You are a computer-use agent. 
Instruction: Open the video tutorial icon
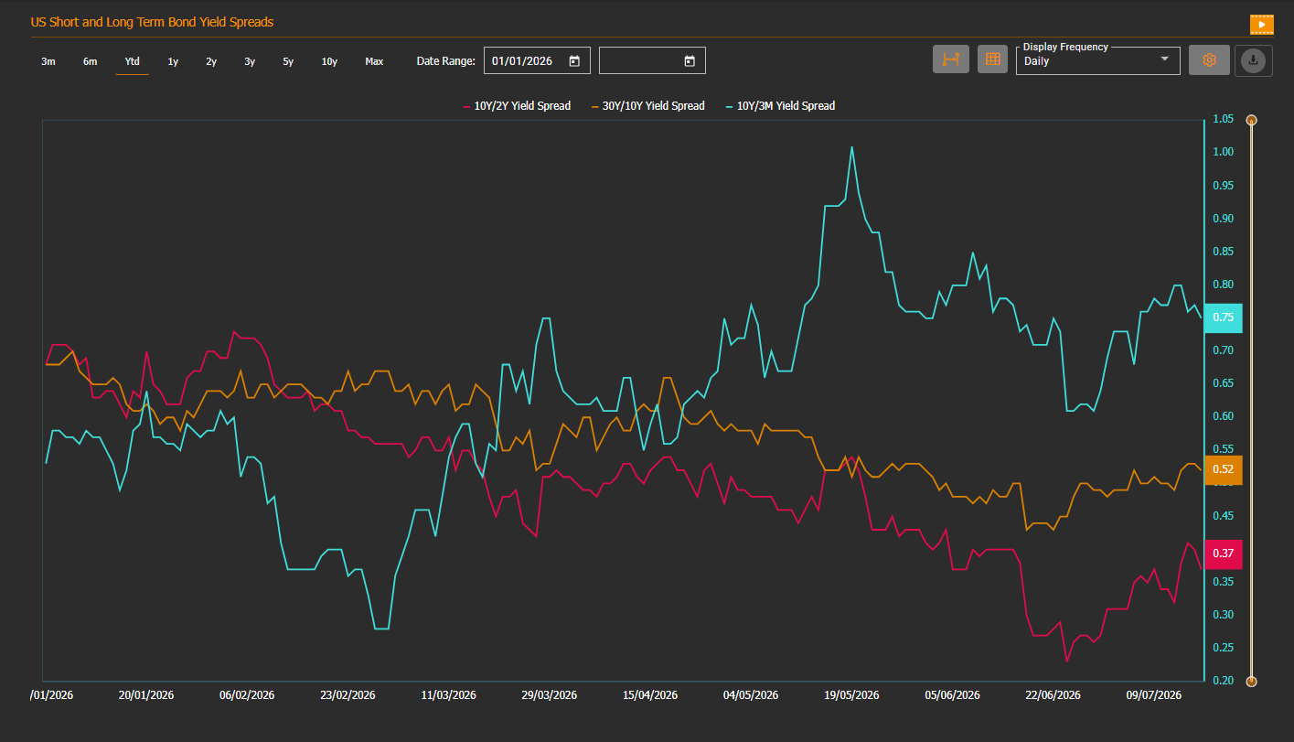(1261, 24)
